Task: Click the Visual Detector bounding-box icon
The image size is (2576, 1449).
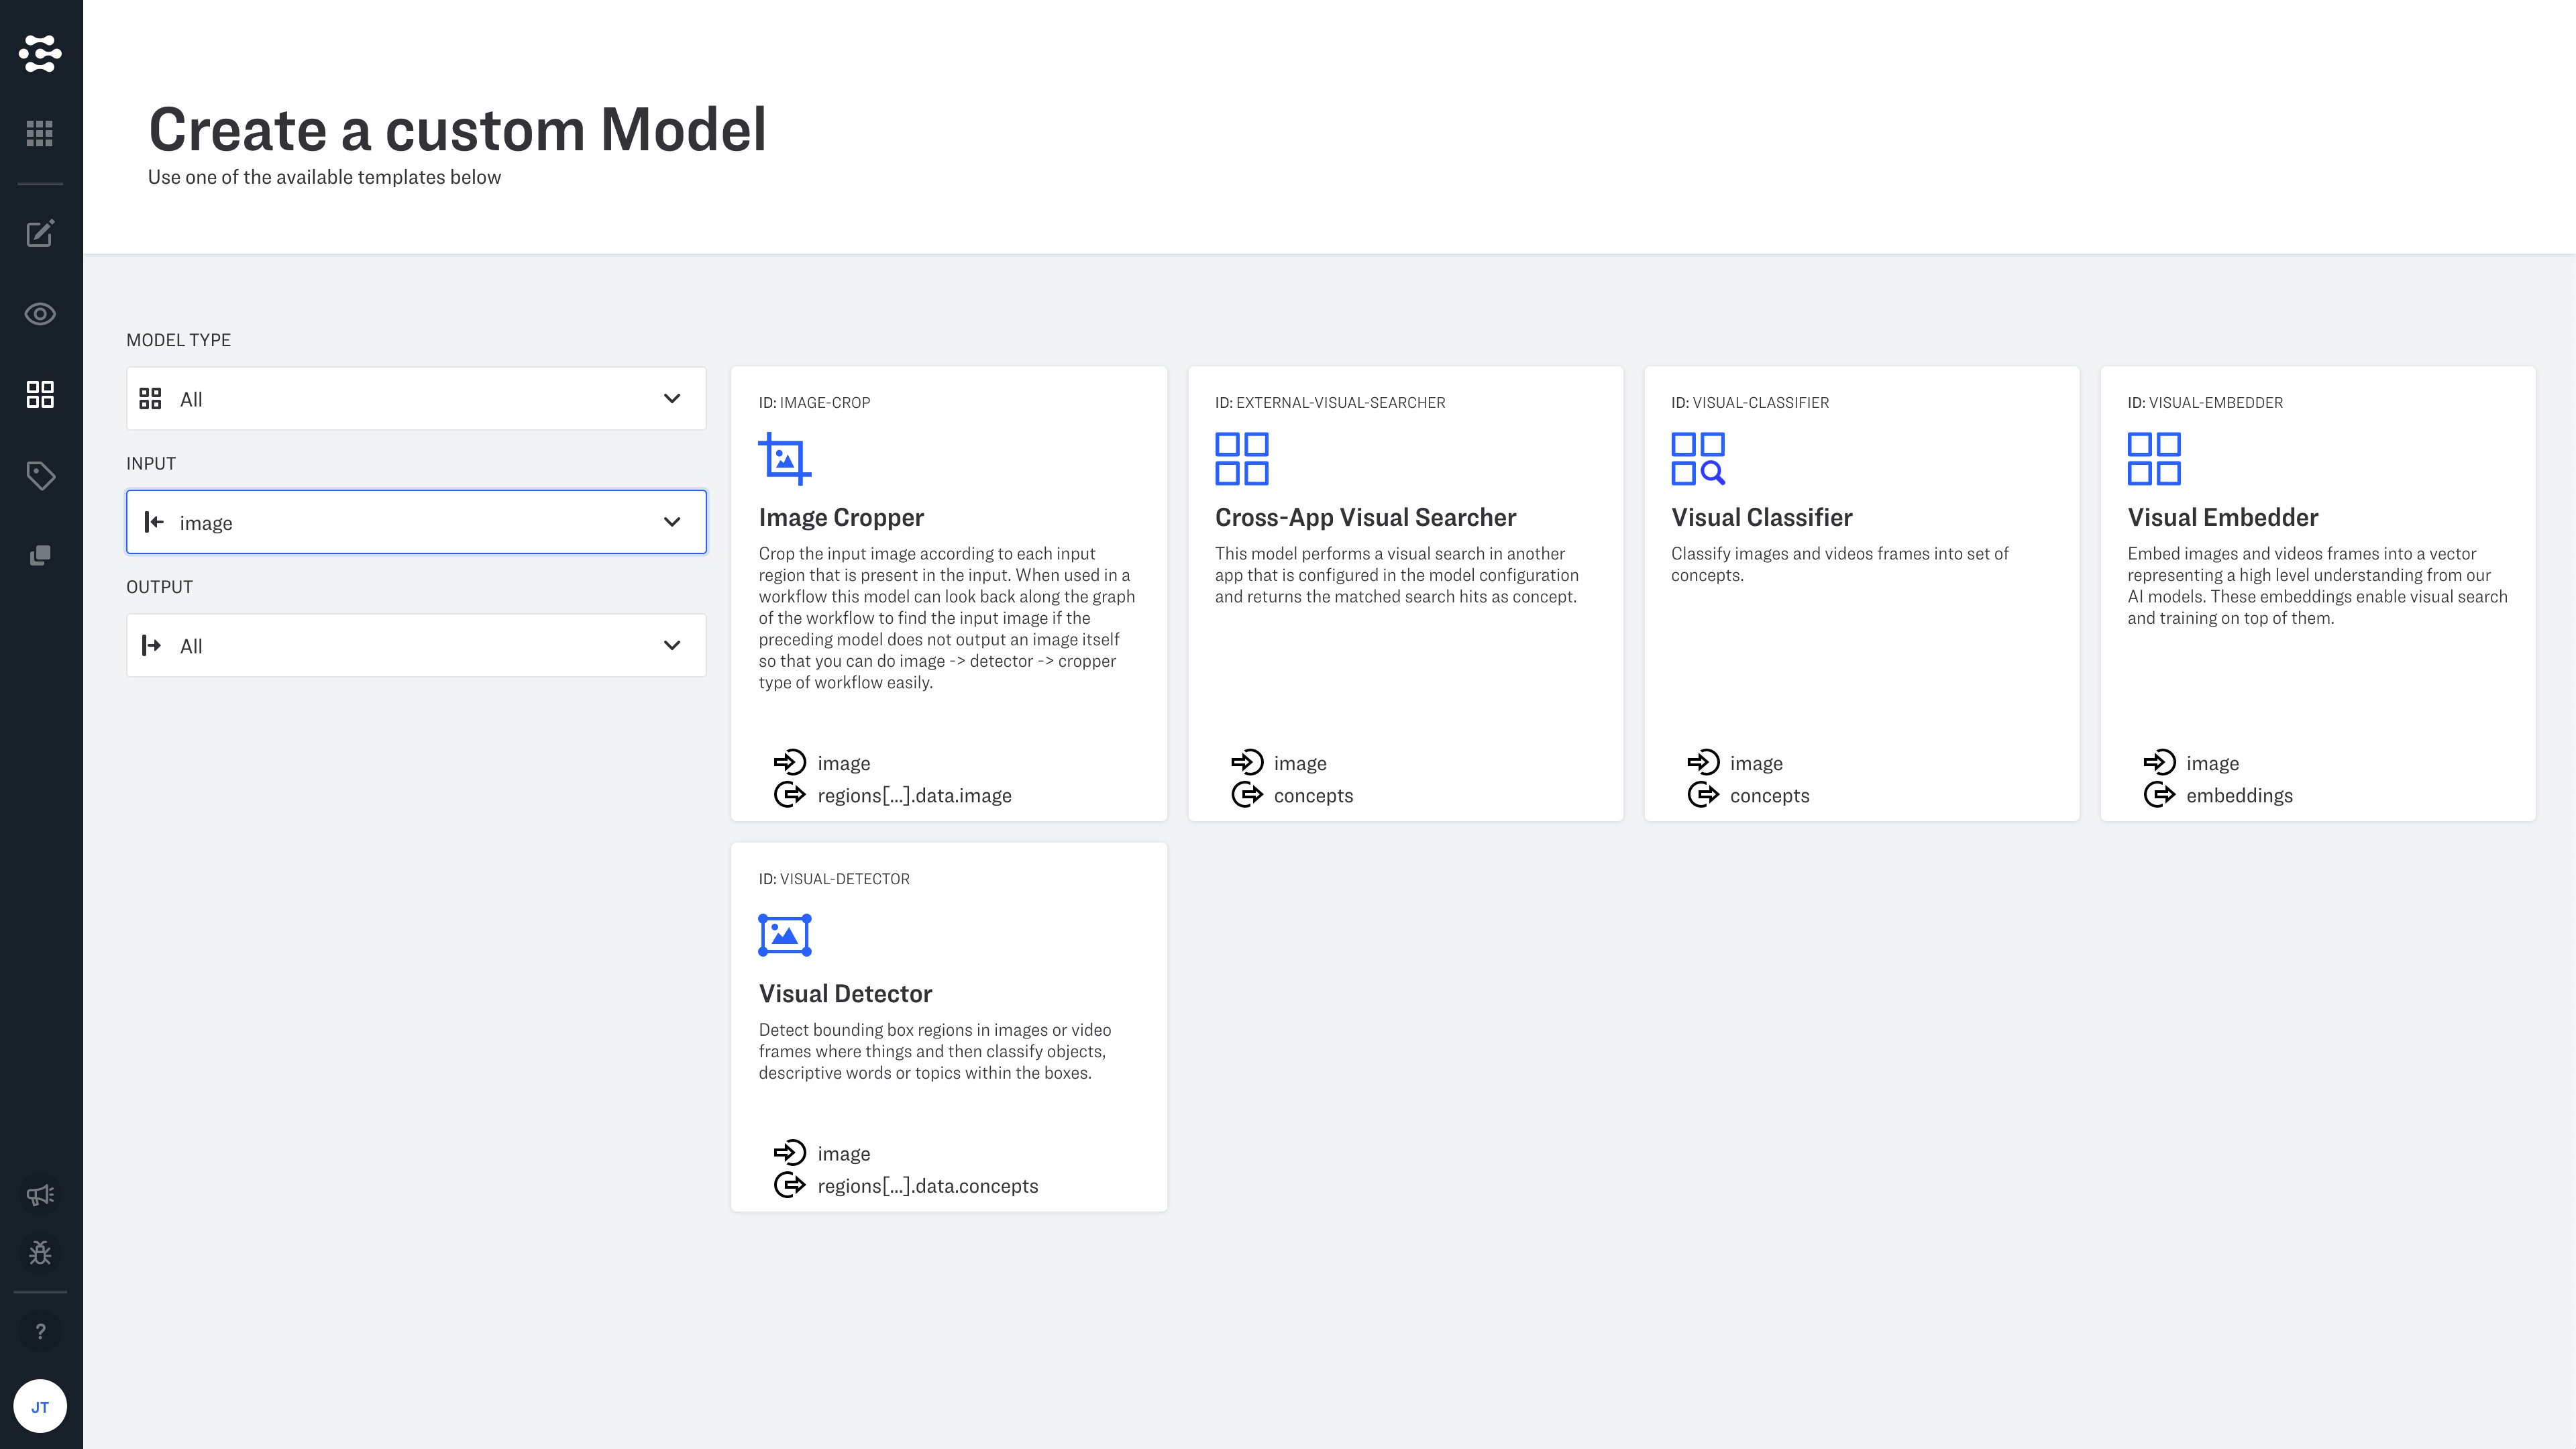Action: pyautogui.click(x=785, y=935)
